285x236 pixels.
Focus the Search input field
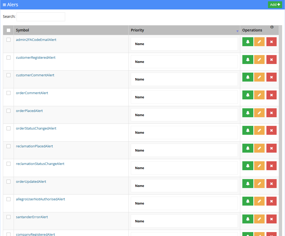41,17
